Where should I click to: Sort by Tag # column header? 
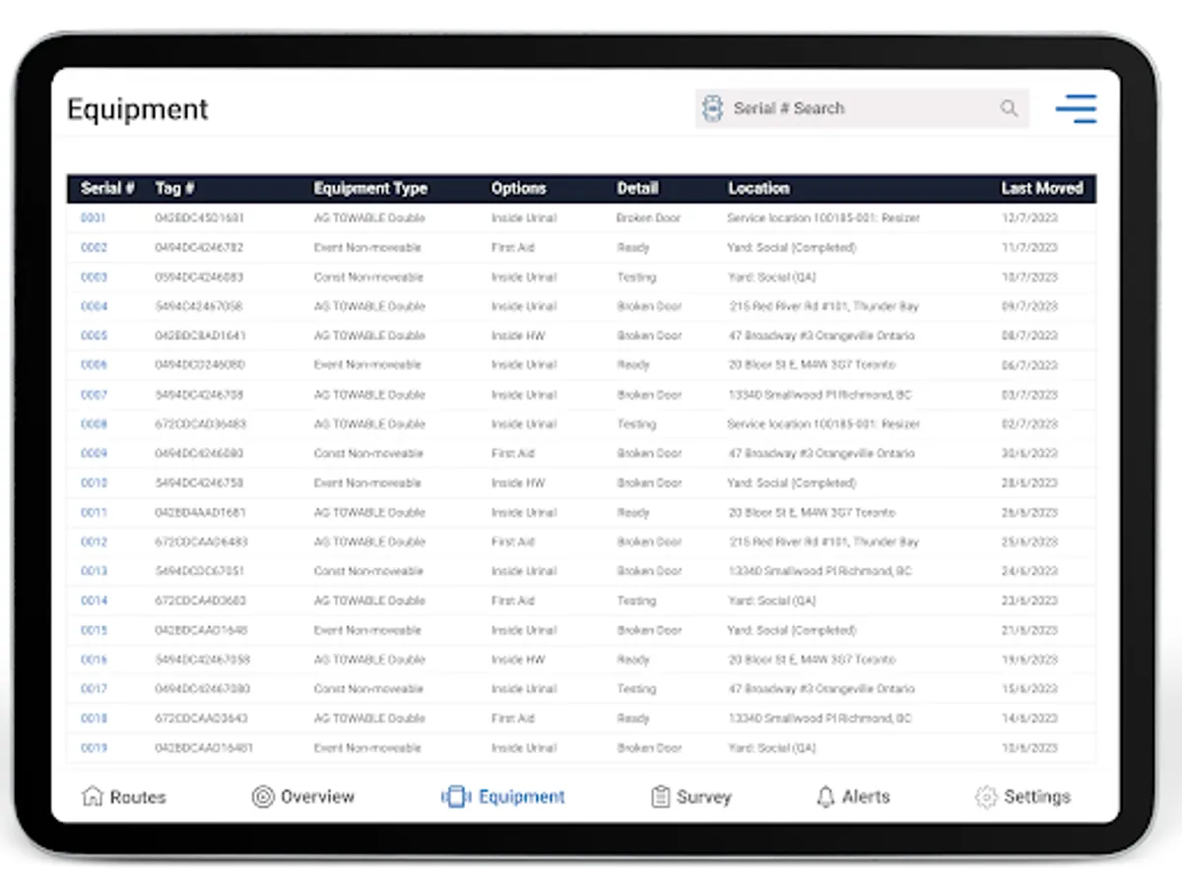click(x=174, y=188)
